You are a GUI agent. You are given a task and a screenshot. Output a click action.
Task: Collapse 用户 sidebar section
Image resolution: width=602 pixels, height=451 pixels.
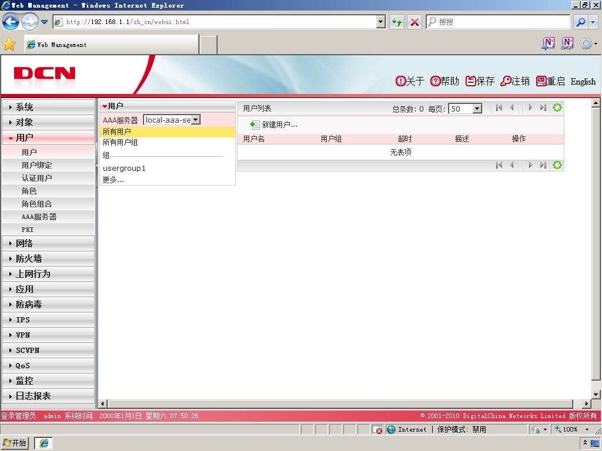48,137
